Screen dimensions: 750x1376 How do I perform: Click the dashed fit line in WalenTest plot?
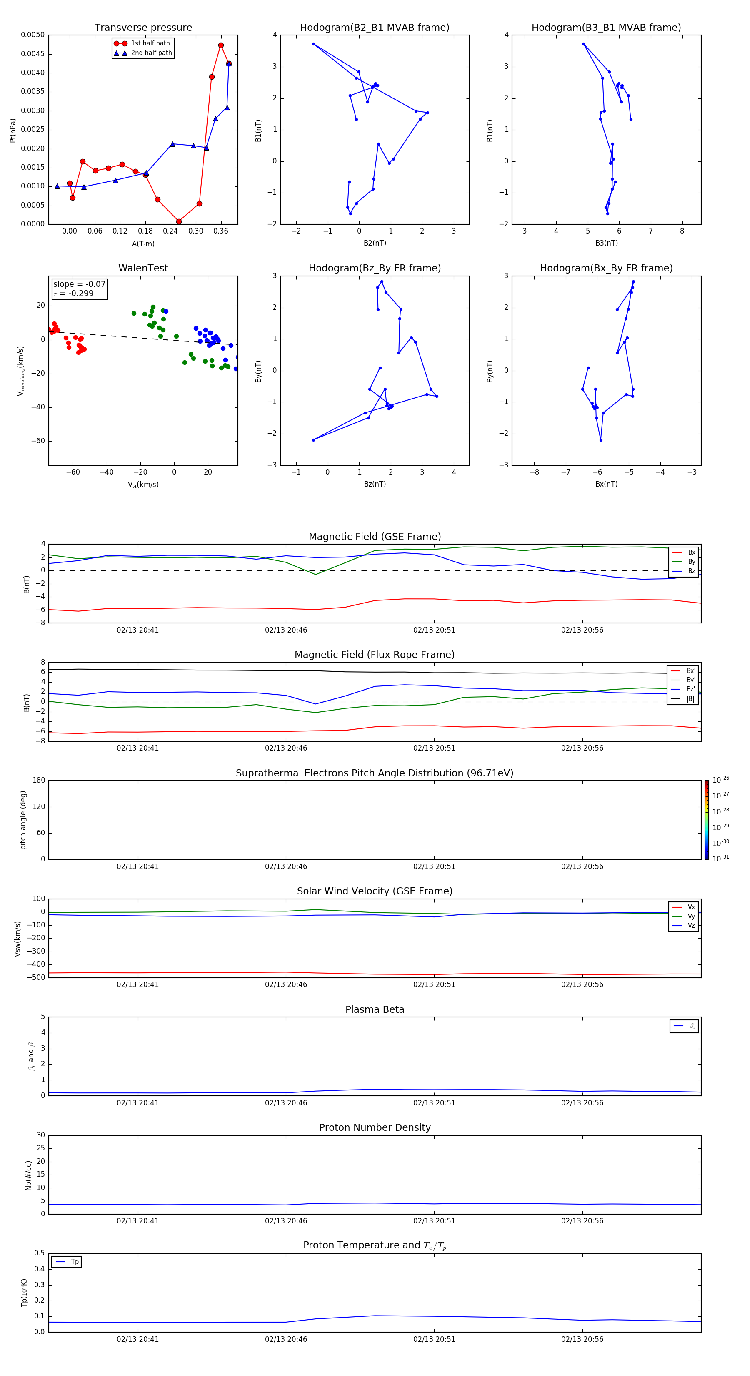click(143, 338)
